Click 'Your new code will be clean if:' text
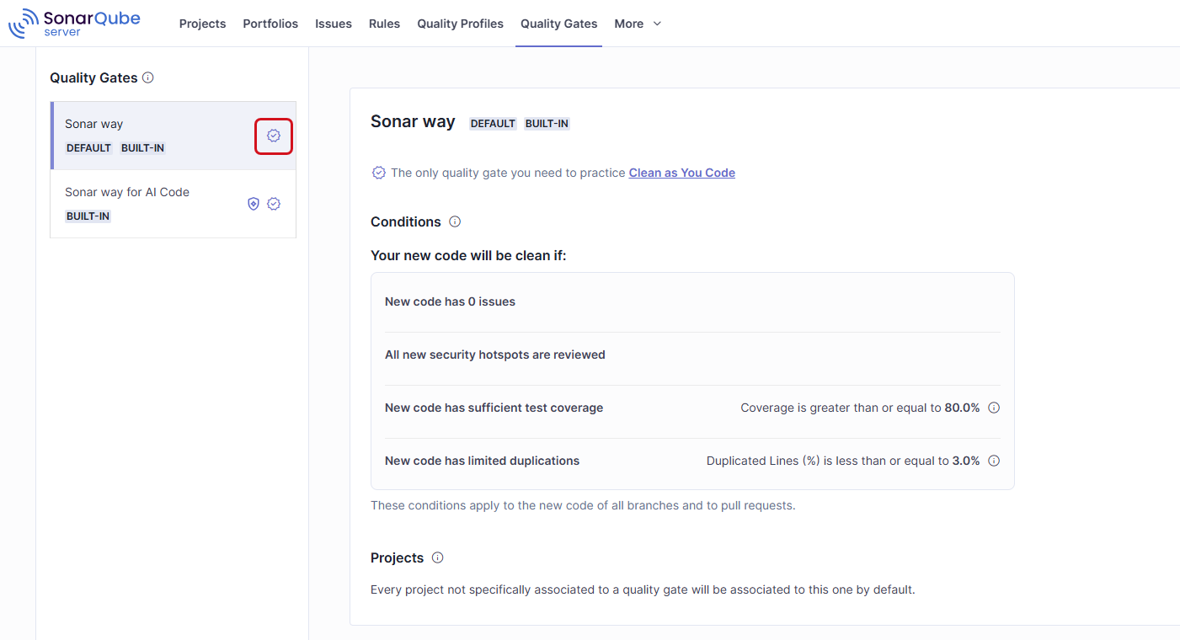The height and width of the screenshot is (640, 1180). coord(468,255)
